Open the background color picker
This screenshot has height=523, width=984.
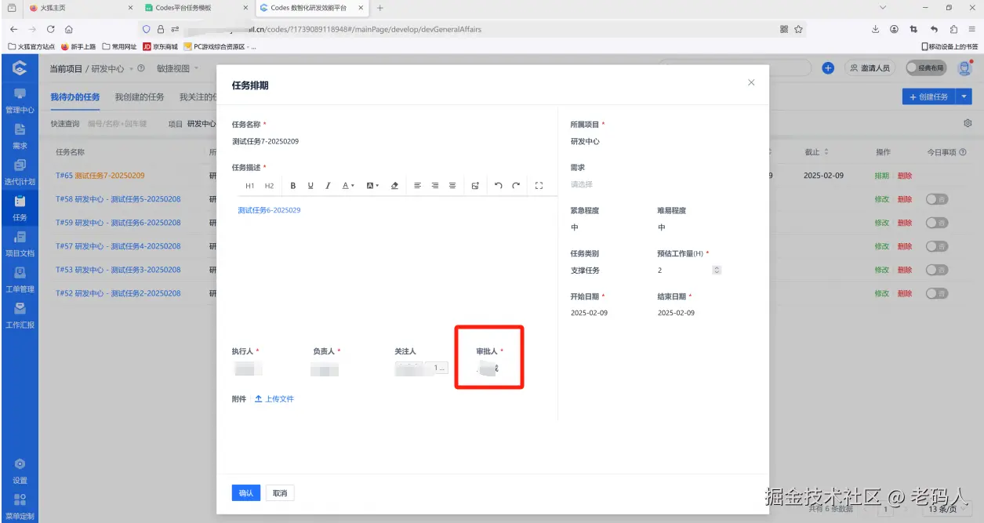(x=372, y=186)
